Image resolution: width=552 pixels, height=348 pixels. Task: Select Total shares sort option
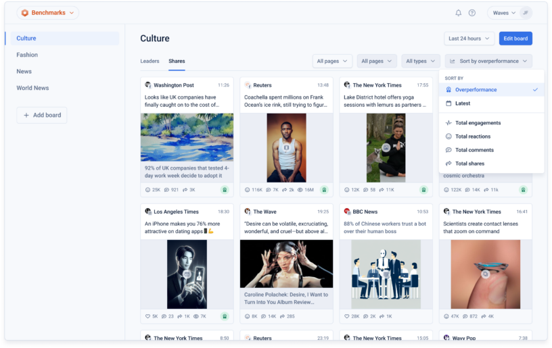(x=469, y=164)
